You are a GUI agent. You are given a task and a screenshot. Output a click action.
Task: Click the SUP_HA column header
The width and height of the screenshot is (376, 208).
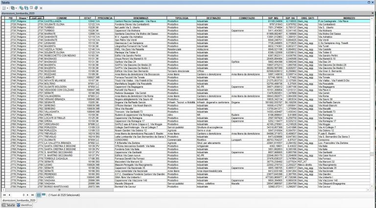[x=290, y=18]
